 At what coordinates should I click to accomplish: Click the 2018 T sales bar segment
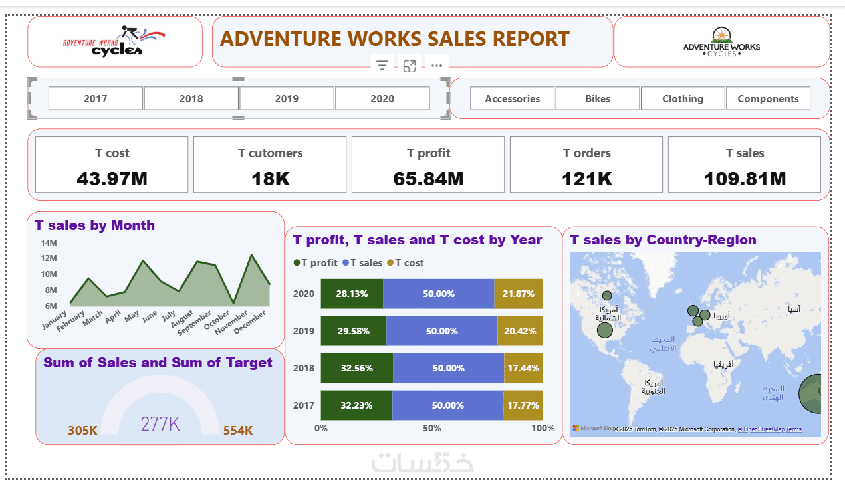pyautogui.click(x=448, y=368)
